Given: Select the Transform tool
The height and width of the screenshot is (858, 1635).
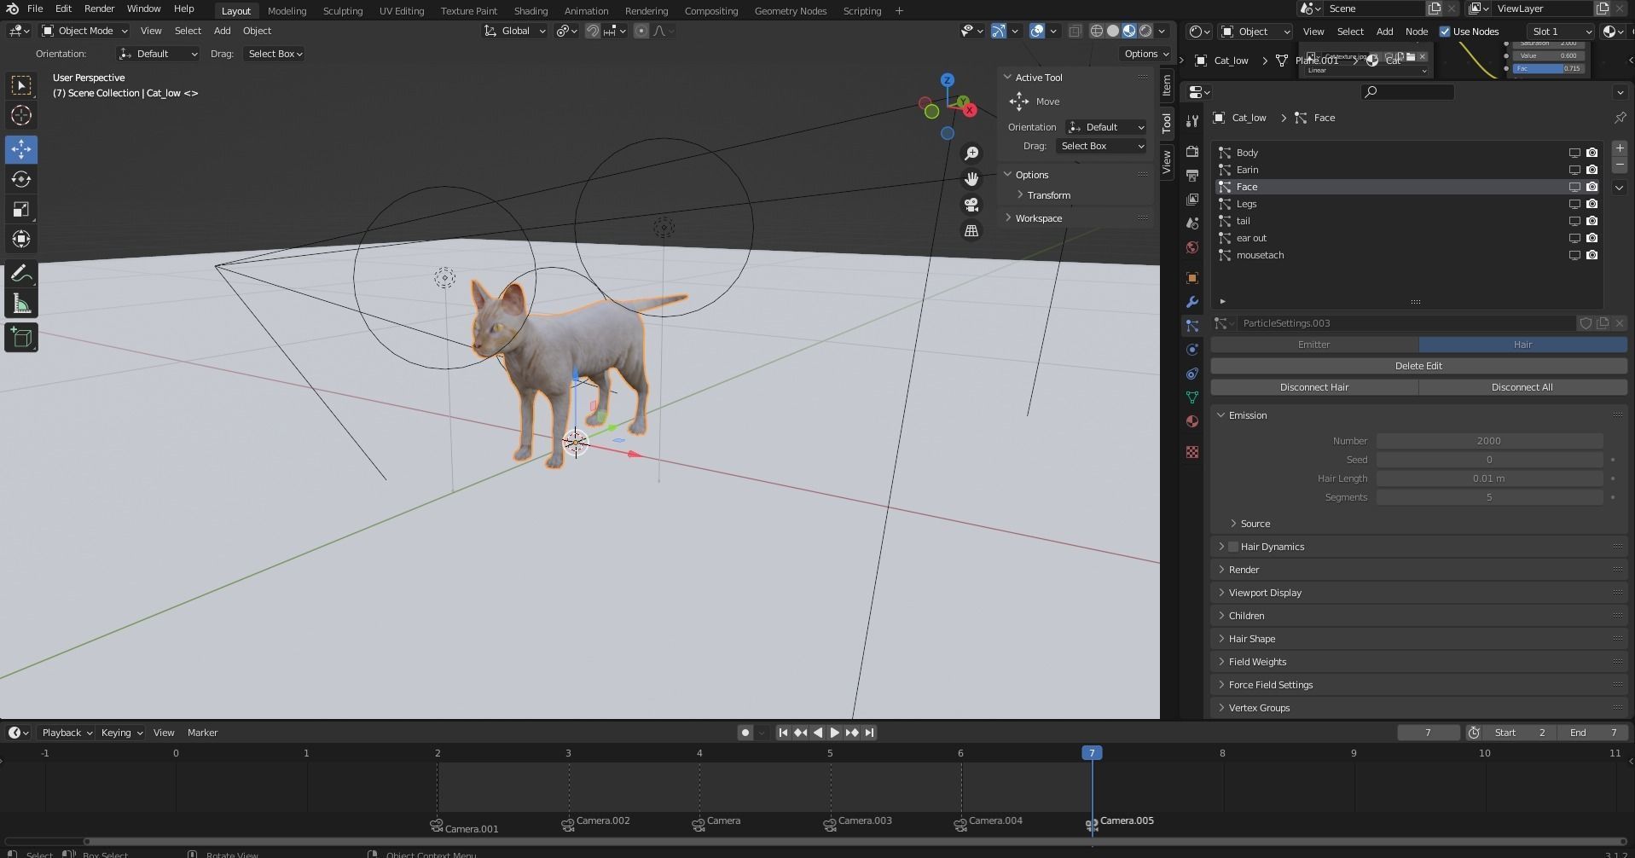Looking at the screenshot, I should [21, 239].
